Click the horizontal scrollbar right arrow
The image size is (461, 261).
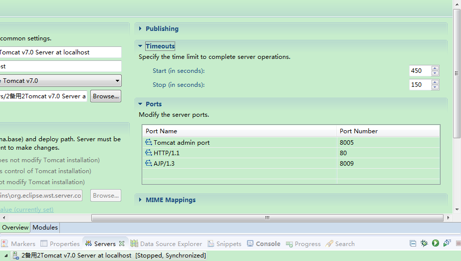point(448,218)
